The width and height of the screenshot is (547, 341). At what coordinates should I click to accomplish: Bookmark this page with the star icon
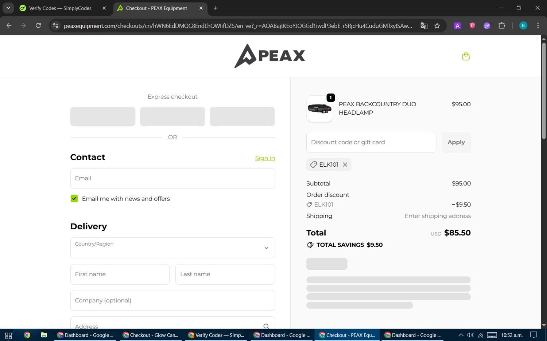click(x=437, y=25)
